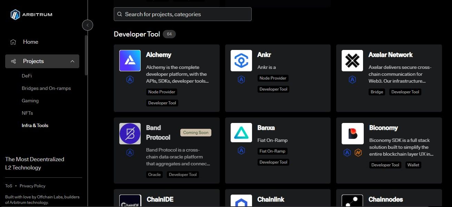Click Coming Soon badge on Band Protocol

(x=195, y=133)
